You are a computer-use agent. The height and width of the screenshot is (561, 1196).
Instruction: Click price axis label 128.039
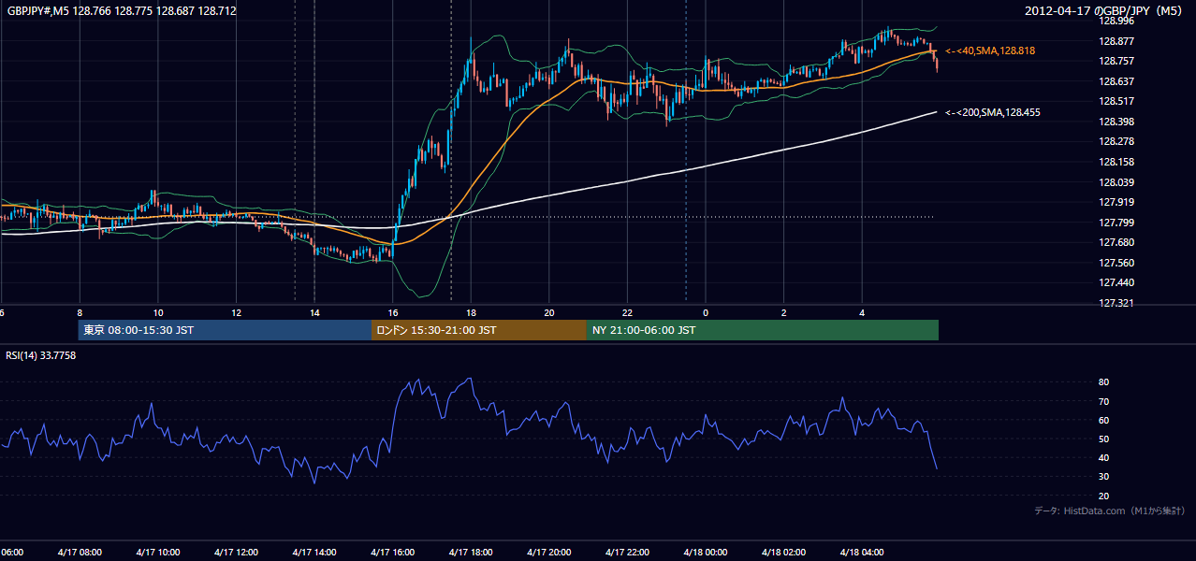tap(1116, 182)
